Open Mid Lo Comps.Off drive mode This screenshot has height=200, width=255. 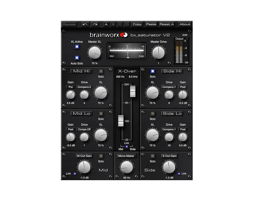click(x=84, y=129)
